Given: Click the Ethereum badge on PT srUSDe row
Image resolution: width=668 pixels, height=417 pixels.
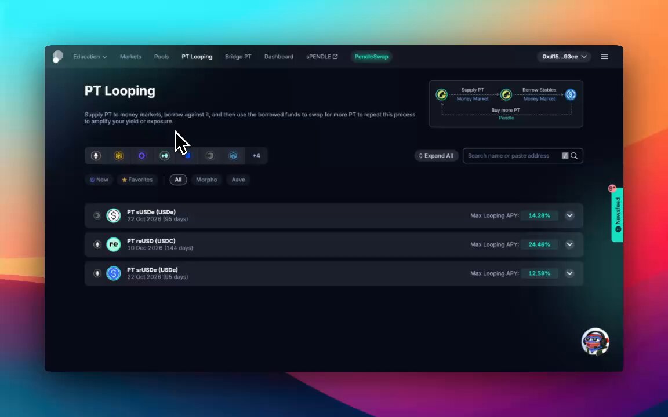Looking at the screenshot, I should (x=97, y=273).
